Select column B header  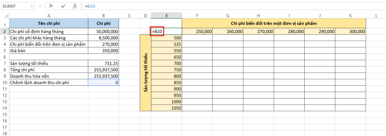pos(104,15)
